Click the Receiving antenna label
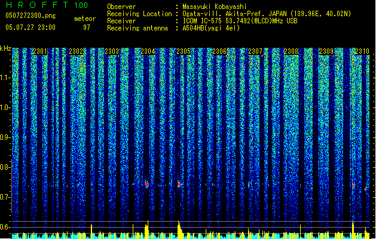This screenshot has width=376, height=239. point(137,28)
